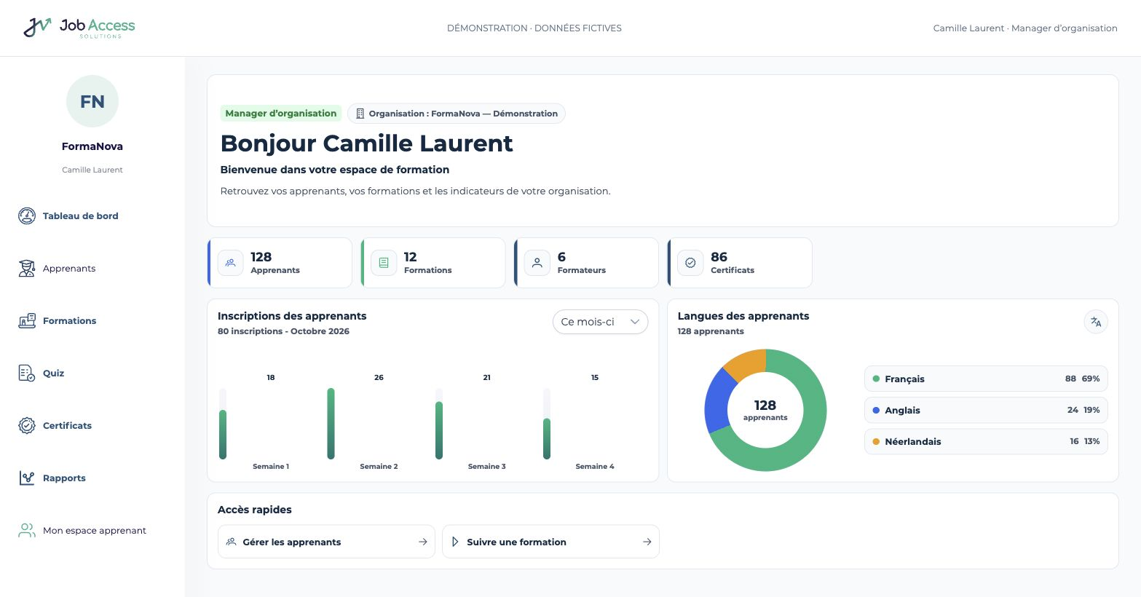The image size is (1141, 597).
Task: Click the donut chart center showing 128 apprenants
Action: 765,410
